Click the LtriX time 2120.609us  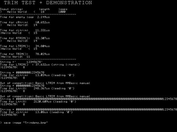pos(42,102)
